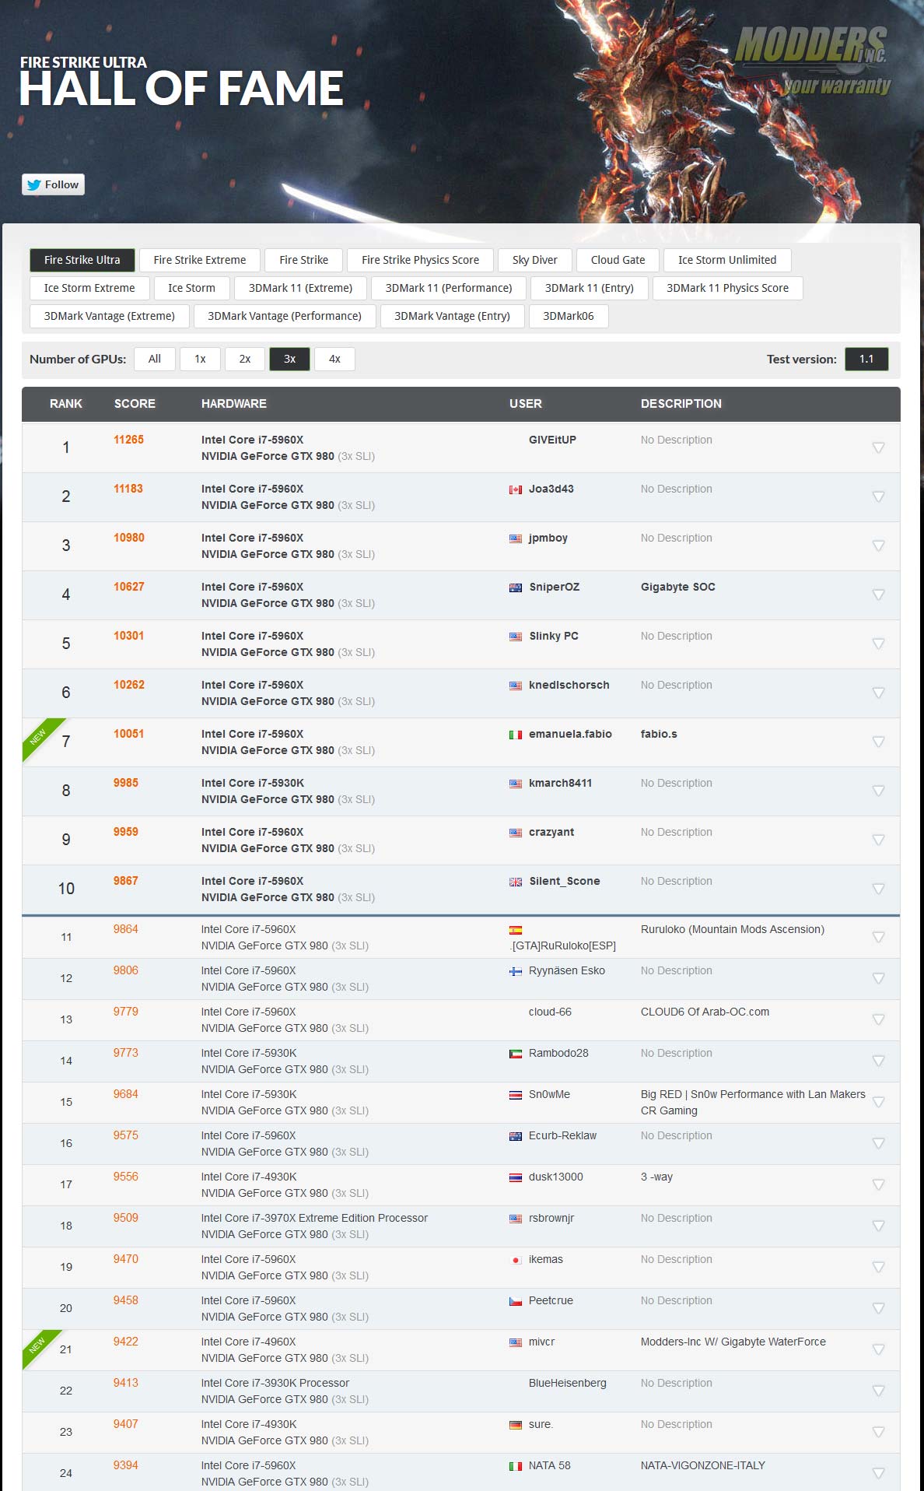Expand details for rank 1 GIVEitUP
Screen dimensions: 924x1491
tap(878, 447)
